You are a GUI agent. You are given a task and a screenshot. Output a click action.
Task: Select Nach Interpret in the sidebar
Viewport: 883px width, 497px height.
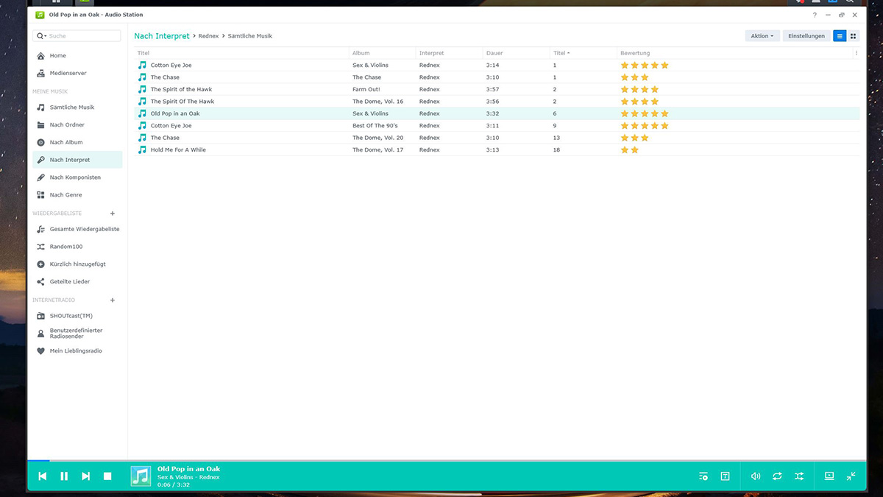pyautogui.click(x=77, y=160)
